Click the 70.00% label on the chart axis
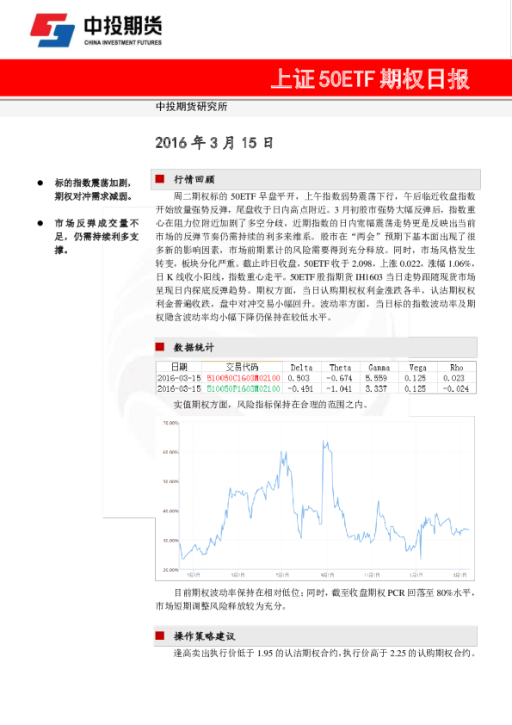The width and height of the screenshot is (512, 725). coord(170,423)
